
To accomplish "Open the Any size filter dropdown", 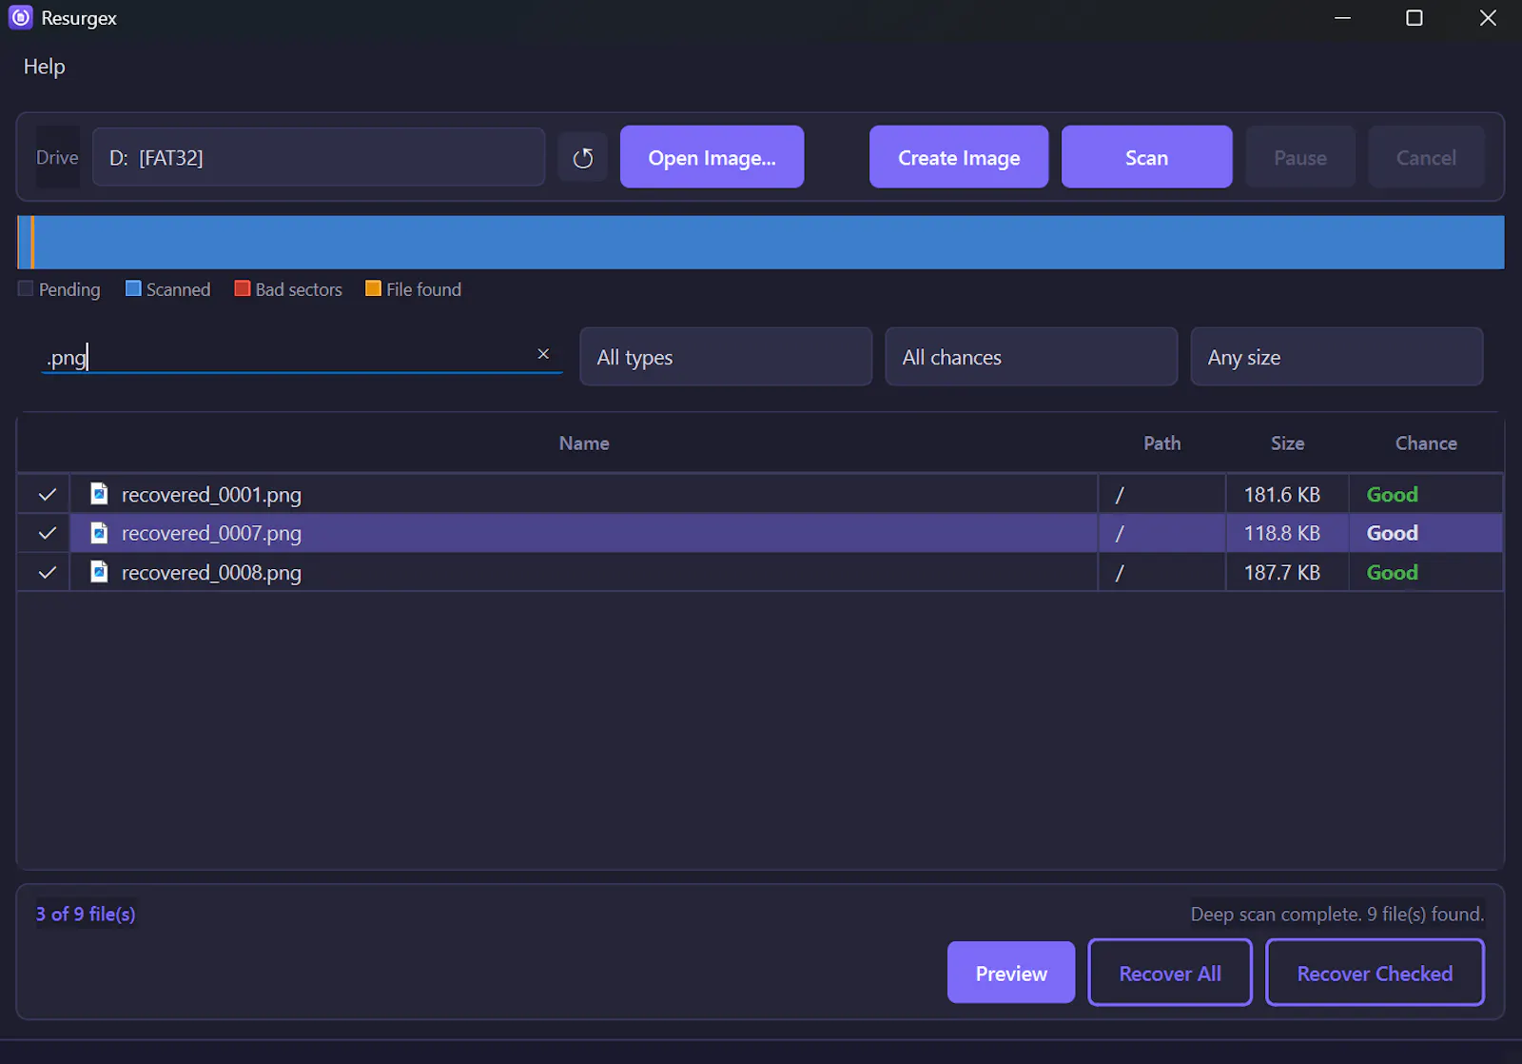I will coord(1337,357).
